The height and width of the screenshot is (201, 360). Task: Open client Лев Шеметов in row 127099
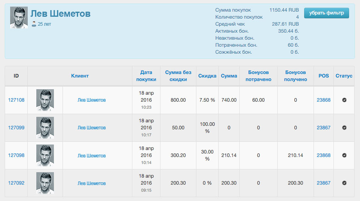pos(92,128)
